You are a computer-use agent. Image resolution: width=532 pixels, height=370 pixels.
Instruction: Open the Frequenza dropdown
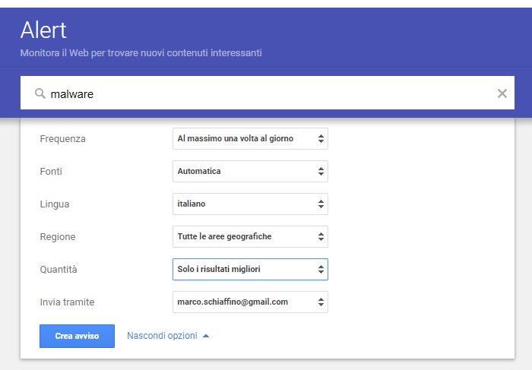pos(250,138)
